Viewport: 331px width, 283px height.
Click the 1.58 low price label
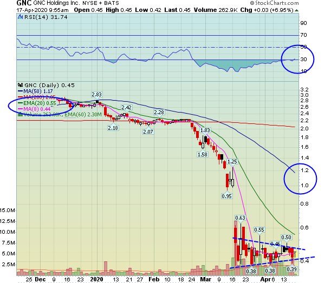[203, 155]
